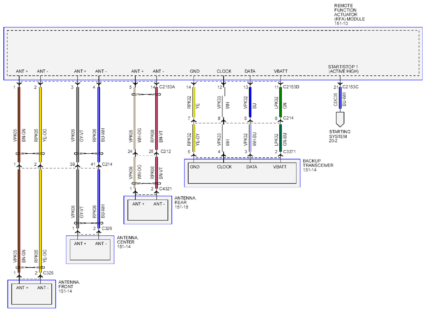Click the VBATT terminal of the RFA module
Viewport: 426px width, 312px height.
coord(281,71)
